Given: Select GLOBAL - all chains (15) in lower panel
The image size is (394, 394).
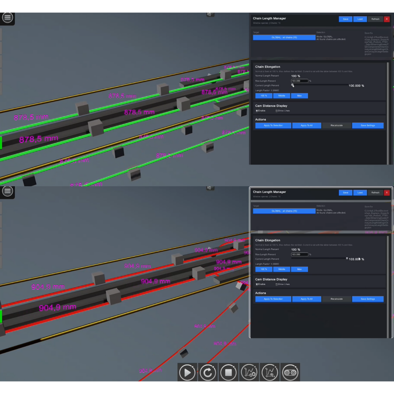Looking at the screenshot, I should [x=284, y=211].
